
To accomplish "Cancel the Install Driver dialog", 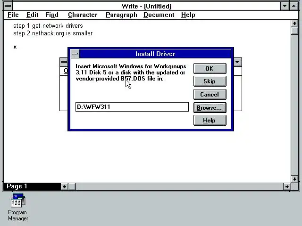I will click(x=210, y=94).
